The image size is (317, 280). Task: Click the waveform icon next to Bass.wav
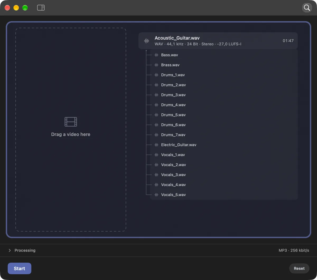pyautogui.click(x=156, y=55)
